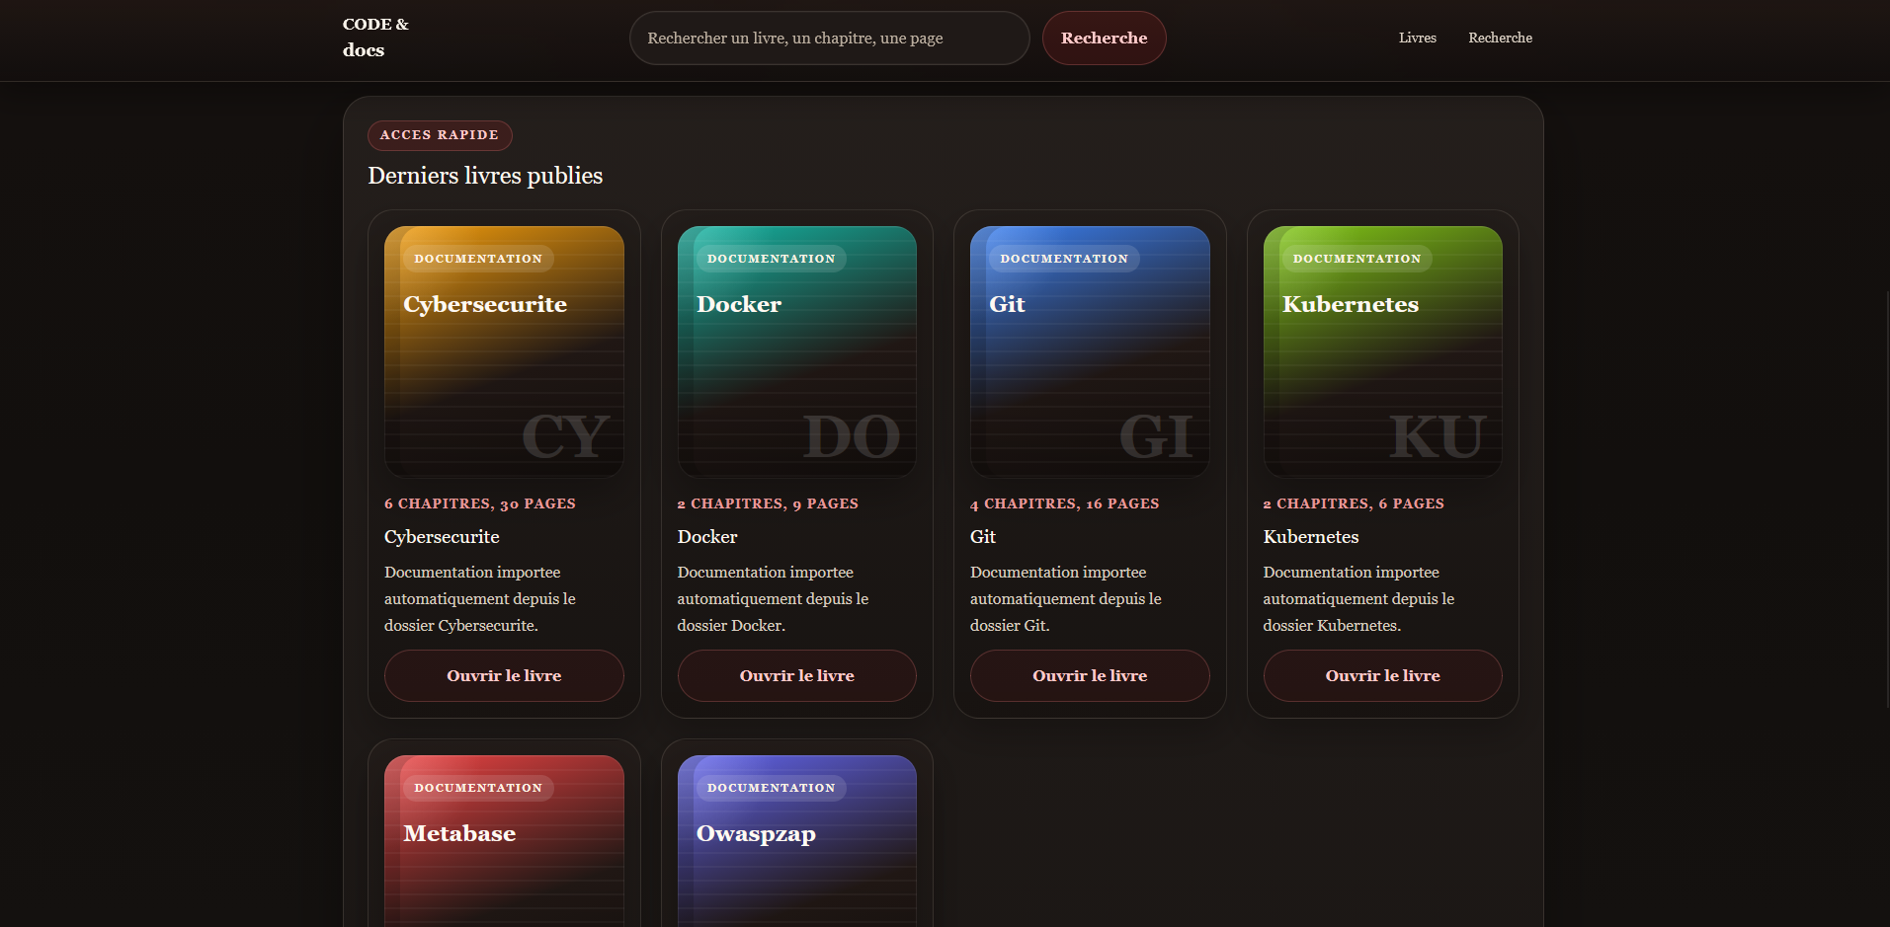This screenshot has width=1890, height=927.
Task: Click the Git title below its cover
Action: pyautogui.click(x=983, y=537)
